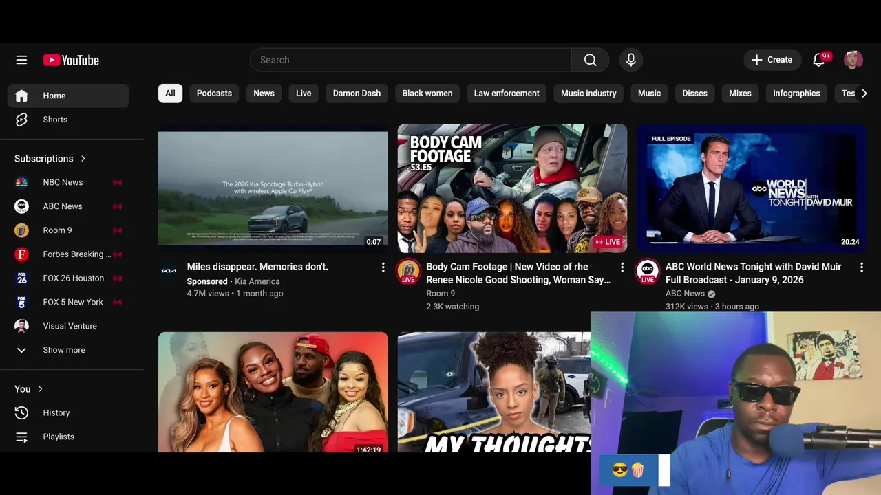Screen dimensions: 881x495
Task: Show more filter chips with right arrow
Action: click(864, 93)
